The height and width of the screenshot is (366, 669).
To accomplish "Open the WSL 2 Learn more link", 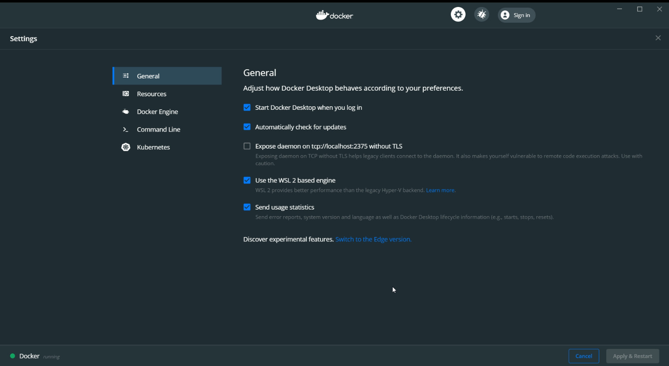I will pos(440,190).
